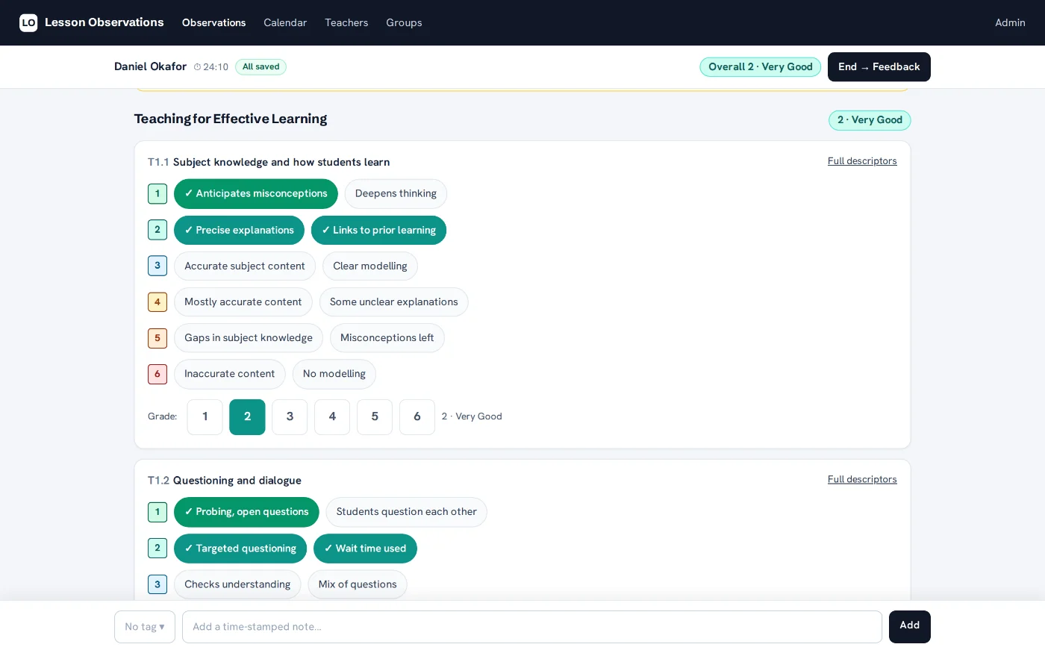1045x653 pixels.
Task: Click the Add note button
Action: click(x=910, y=627)
